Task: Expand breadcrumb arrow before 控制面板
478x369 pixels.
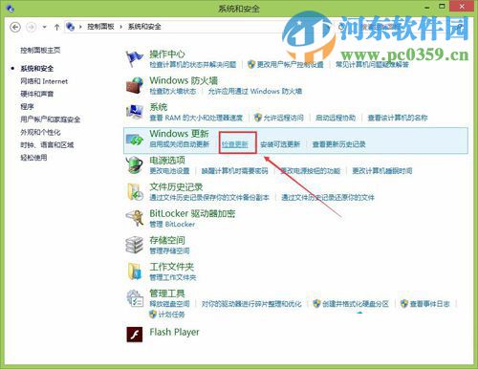Action: (x=80, y=27)
